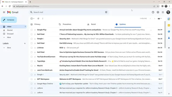Screen dimensions: 172x97
Task: Star the Linktree BOO email
Action: (35, 48)
